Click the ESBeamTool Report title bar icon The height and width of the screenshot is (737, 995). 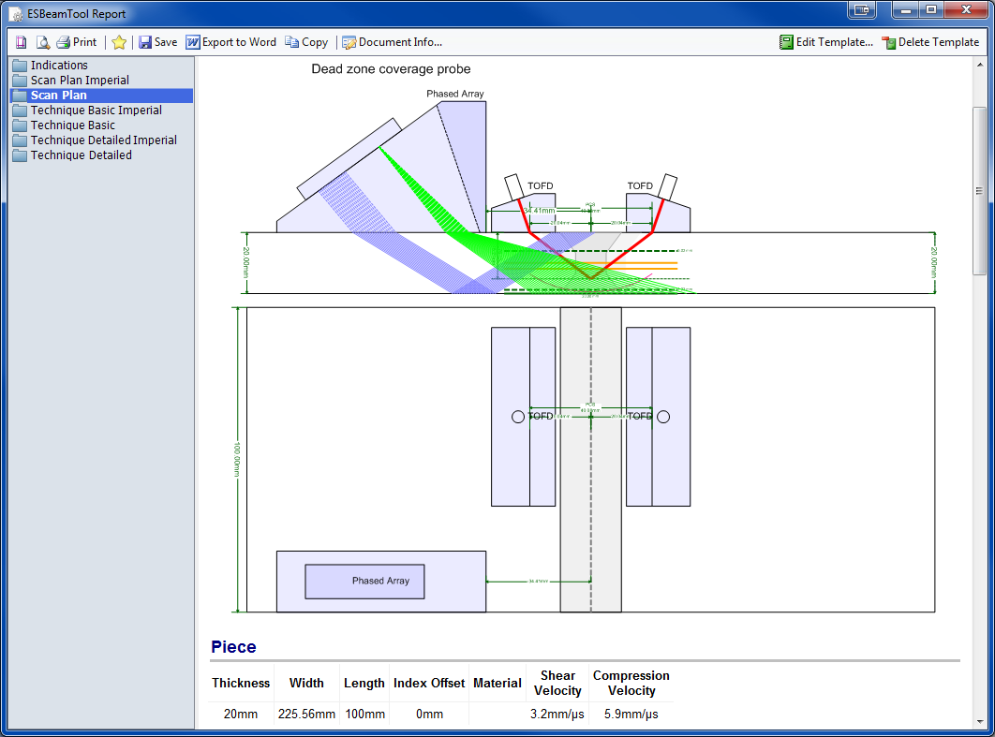16,14
